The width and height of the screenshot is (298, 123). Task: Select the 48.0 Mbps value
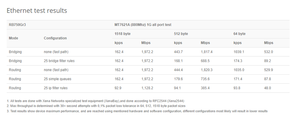[x=268, y=88]
